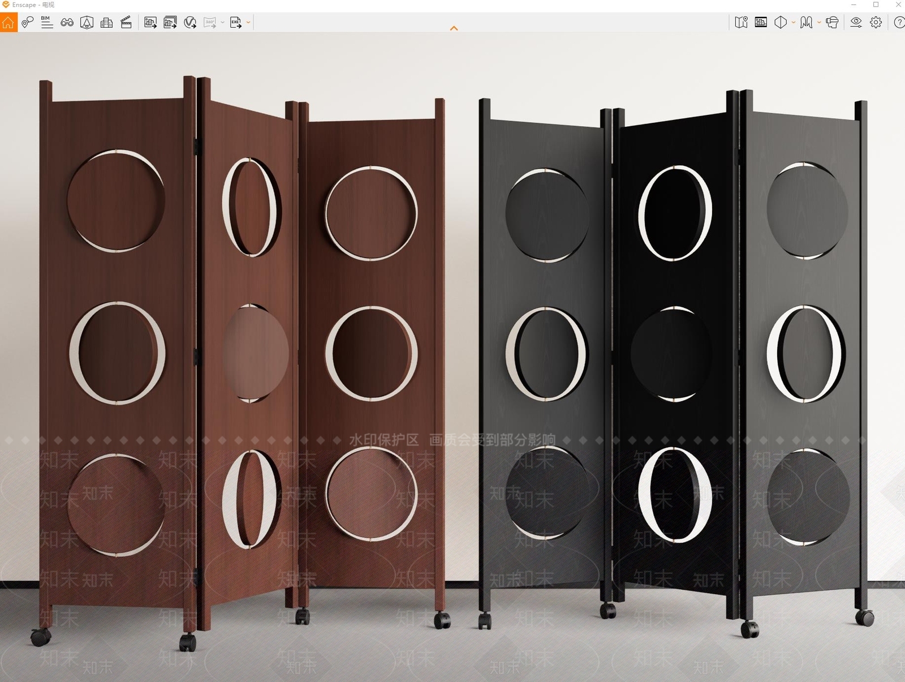Export scene to V-Ray
Viewport: 905px width, 682px height.
[x=190, y=23]
